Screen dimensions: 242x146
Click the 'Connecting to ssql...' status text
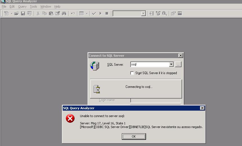(x=139, y=87)
